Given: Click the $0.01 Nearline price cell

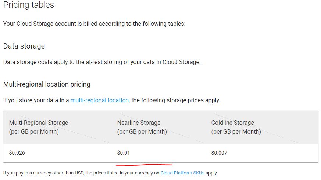Looking at the screenshot, I should point(124,152).
